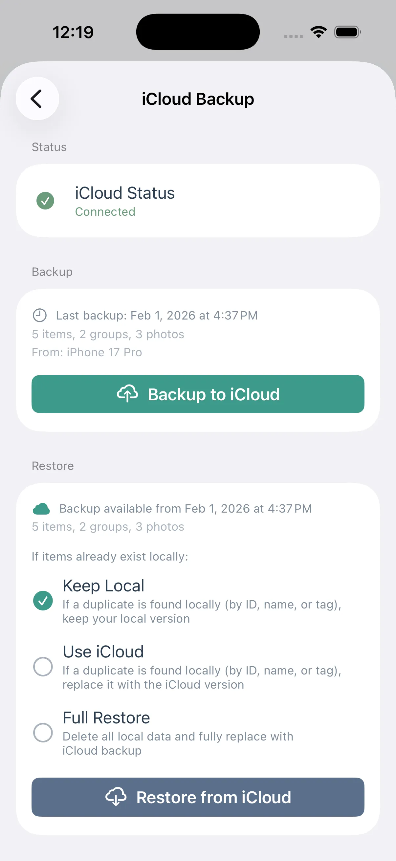
Task: Tap the Backup section header
Action: (52, 272)
